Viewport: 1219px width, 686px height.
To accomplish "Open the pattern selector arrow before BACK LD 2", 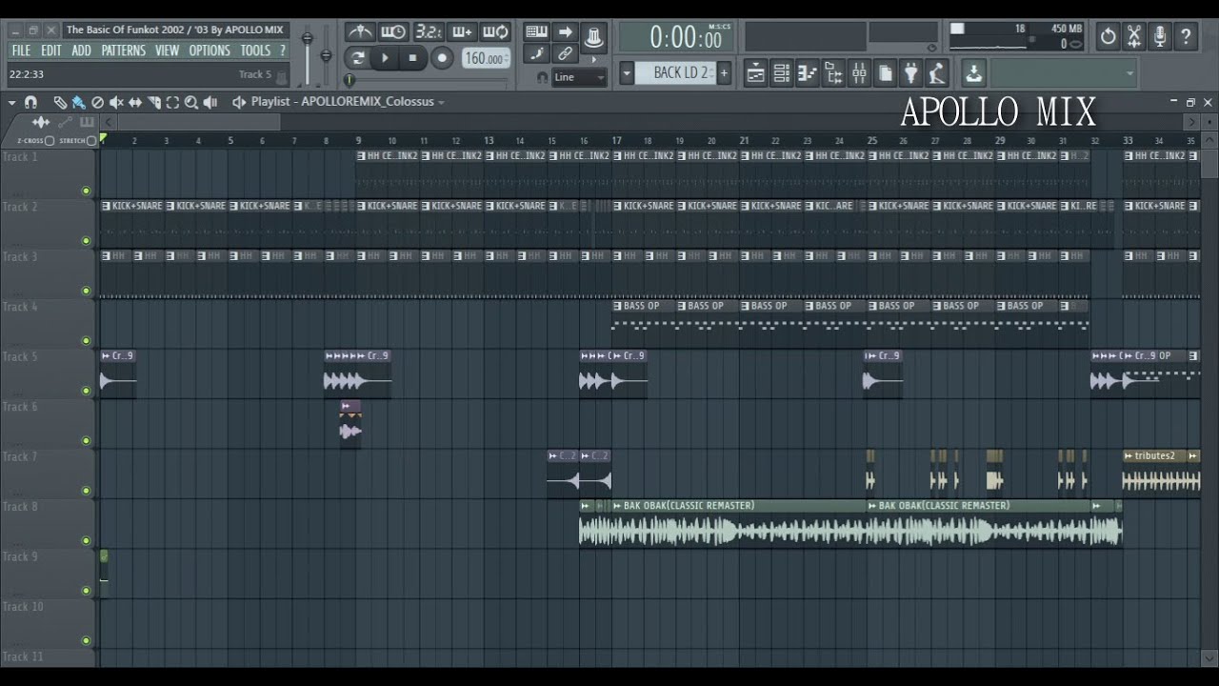I will pos(627,72).
